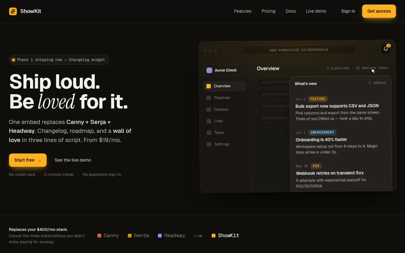Click the 'Jun 3' date in changelog
Image resolution: width=405 pixels, height=253 pixels.
tap(300, 99)
